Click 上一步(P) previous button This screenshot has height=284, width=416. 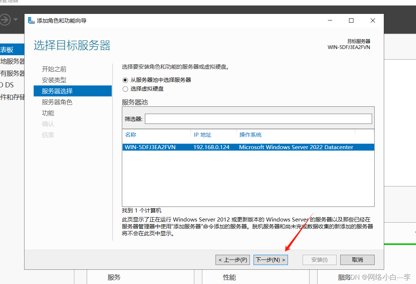tap(233, 260)
